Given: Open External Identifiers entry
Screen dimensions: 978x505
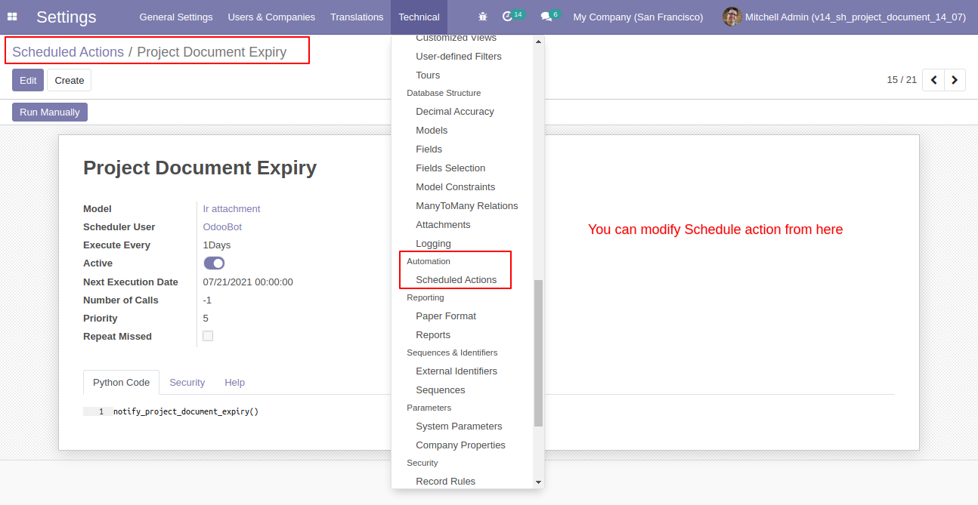Looking at the screenshot, I should click(x=457, y=371).
